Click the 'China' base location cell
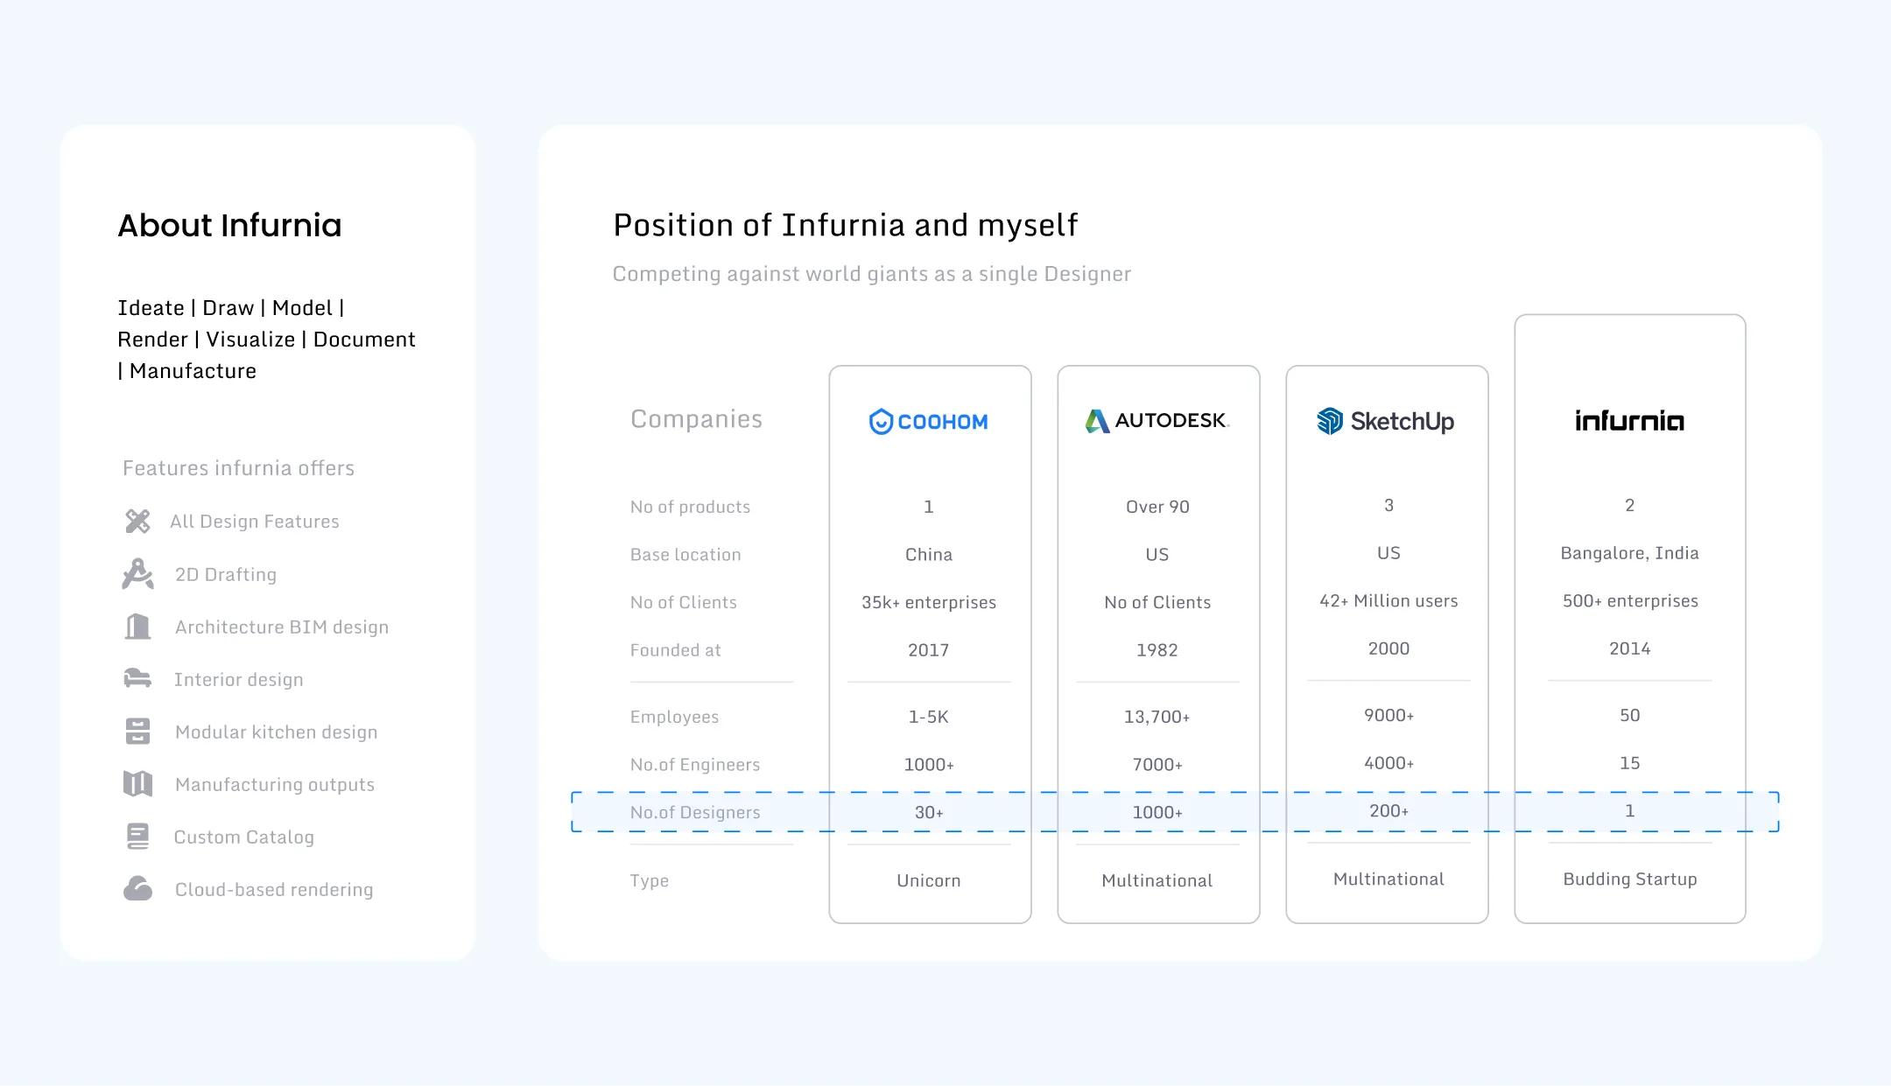 [929, 555]
